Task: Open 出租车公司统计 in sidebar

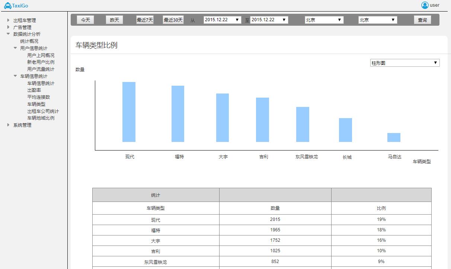Action: (43, 111)
